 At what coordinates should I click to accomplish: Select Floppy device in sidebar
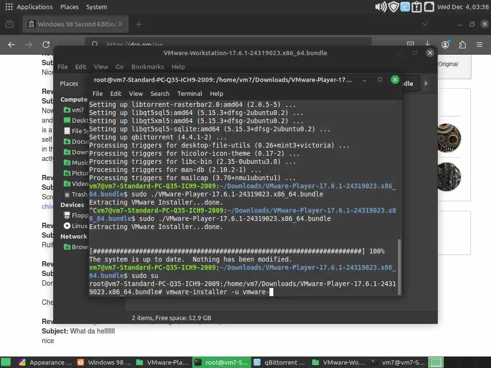pos(75,215)
